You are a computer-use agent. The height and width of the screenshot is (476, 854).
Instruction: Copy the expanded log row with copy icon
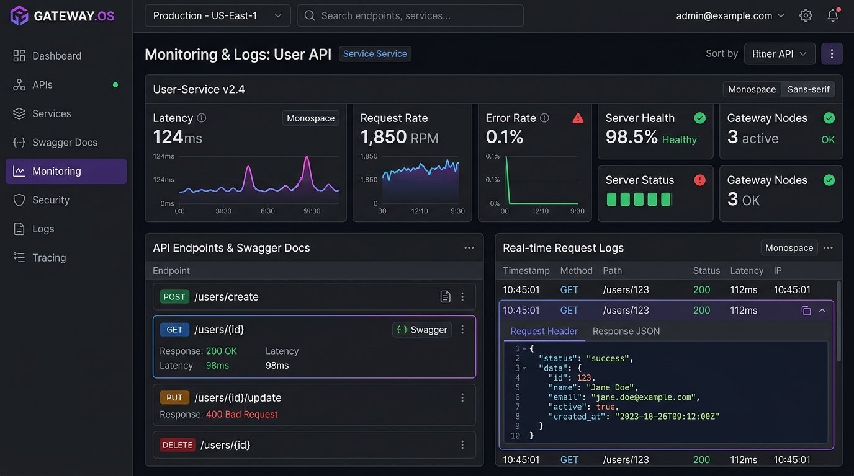[x=806, y=311]
